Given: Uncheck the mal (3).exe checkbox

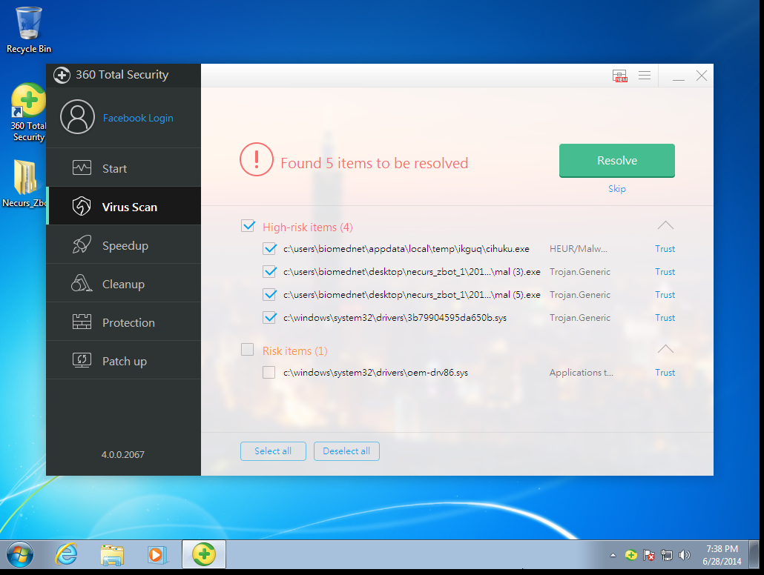Looking at the screenshot, I should [x=269, y=272].
